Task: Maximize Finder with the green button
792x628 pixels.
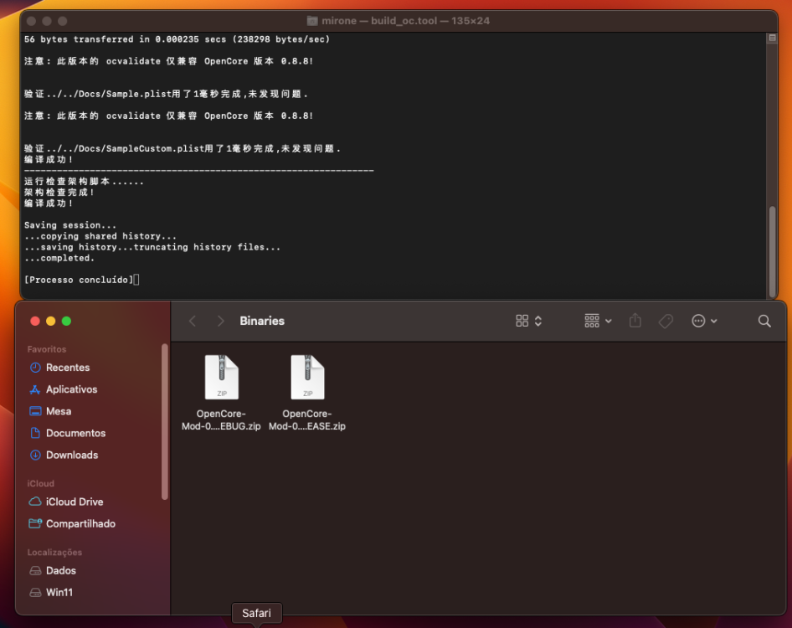Action: tap(66, 321)
